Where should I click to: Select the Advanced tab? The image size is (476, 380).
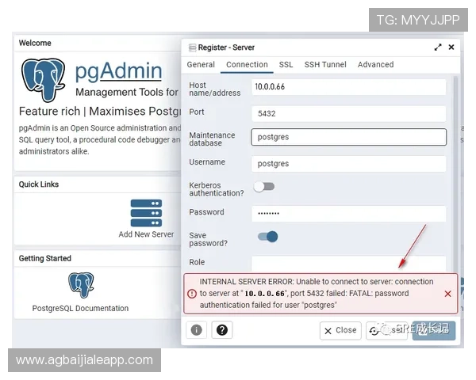pyautogui.click(x=375, y=65)
